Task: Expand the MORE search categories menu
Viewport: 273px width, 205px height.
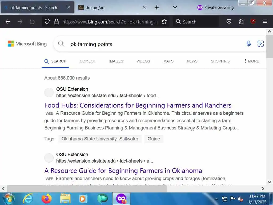Action: pyautogui.click(x=252, y=61)
